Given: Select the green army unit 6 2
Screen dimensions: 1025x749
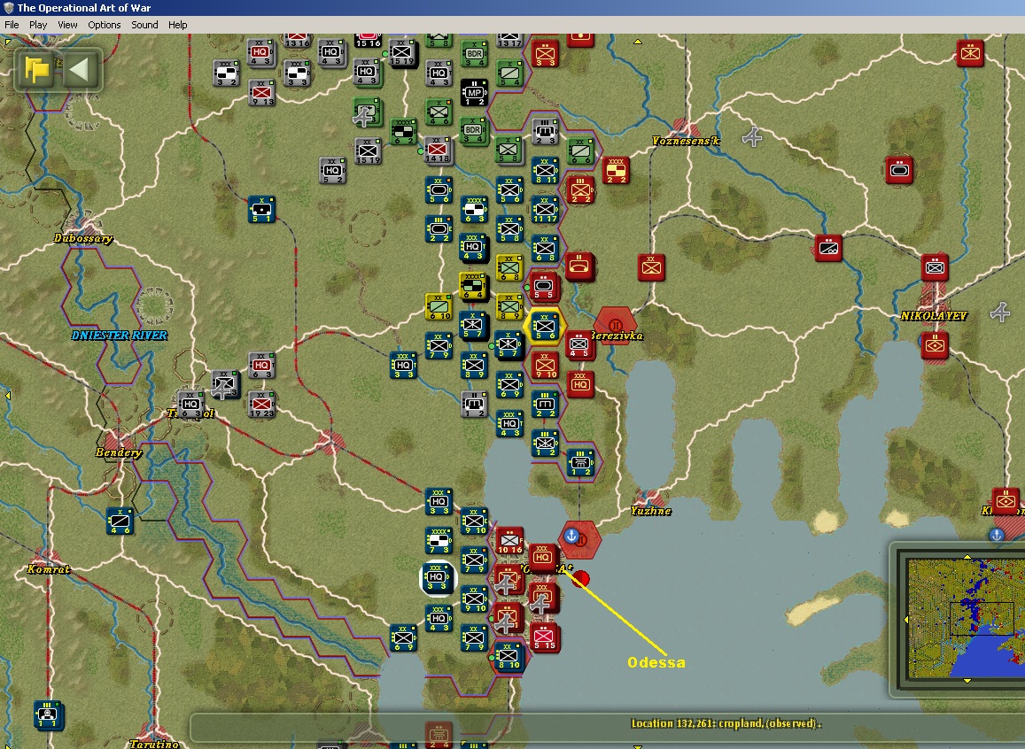Looking at the screenshot, I should coord(403,131).
